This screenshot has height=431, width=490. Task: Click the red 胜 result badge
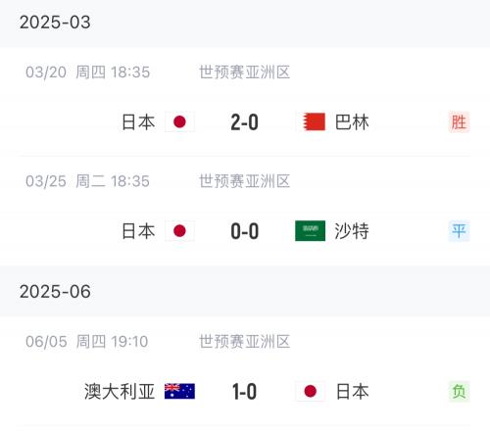pyautogui.click(x=459, y=121)
